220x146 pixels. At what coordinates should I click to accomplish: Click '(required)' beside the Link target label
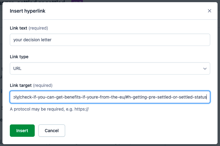click(43, 85)
